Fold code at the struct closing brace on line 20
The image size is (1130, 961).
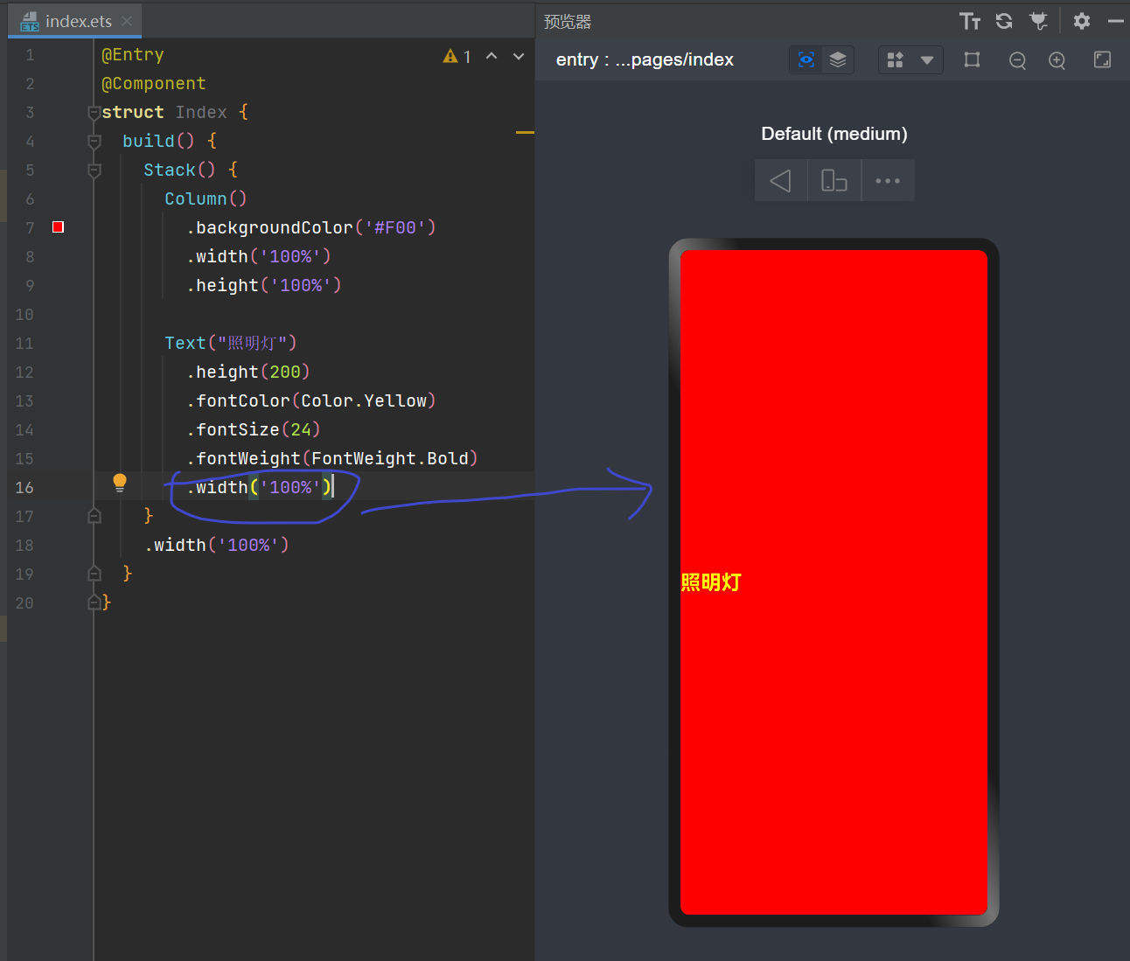click(94, 603)
